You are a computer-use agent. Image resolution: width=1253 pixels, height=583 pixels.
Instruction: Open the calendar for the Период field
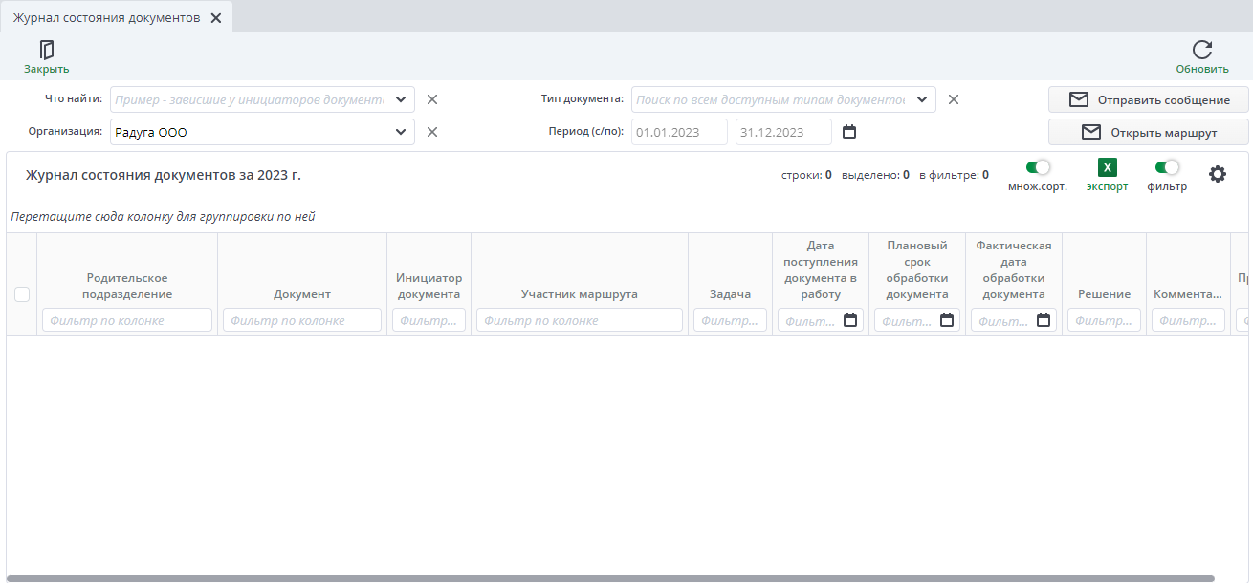pos(849,132)
